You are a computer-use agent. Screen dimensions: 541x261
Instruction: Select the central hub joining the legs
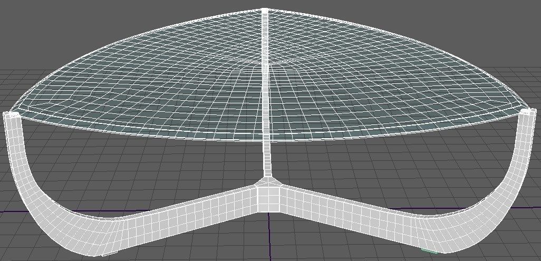[x=268, y=196]
